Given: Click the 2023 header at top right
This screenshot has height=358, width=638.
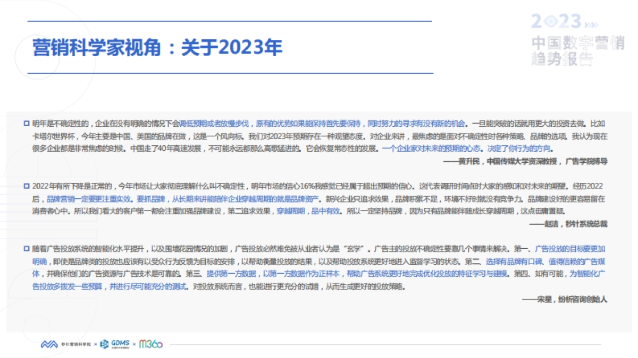Looking at the screenshot, I should (555, 22).
